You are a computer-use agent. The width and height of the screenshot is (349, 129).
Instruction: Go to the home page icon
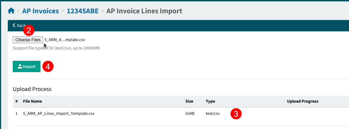click(x=11, y=11)
